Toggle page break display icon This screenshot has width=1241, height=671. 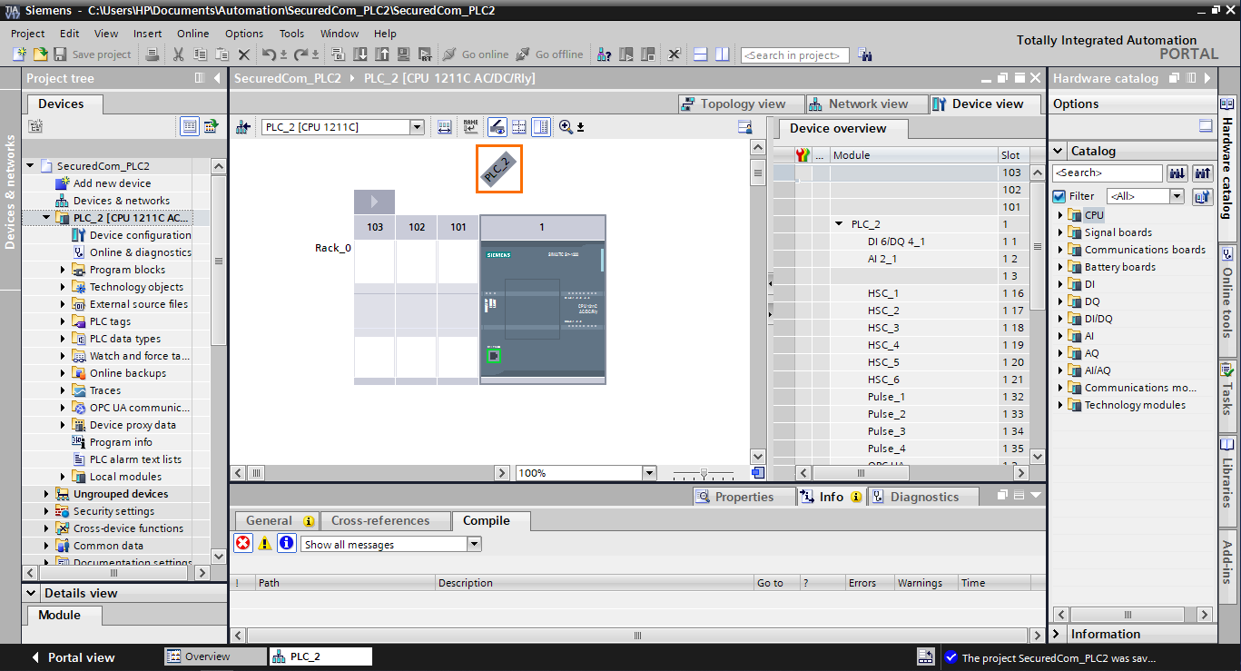pyautogui.click(x=519, y=127)
